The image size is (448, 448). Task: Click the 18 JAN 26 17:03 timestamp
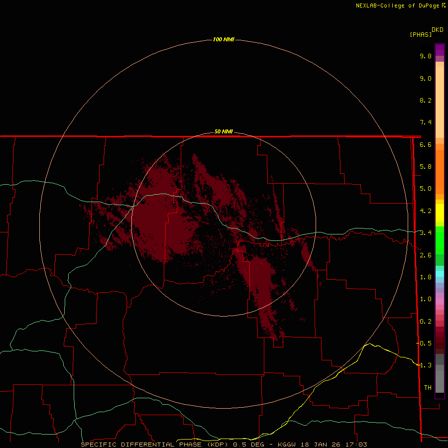[x=334, y=445]
